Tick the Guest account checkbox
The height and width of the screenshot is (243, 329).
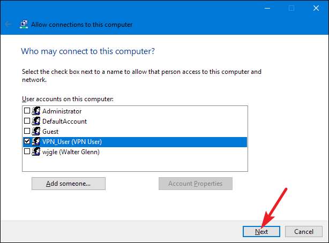[x=27, y=132]
